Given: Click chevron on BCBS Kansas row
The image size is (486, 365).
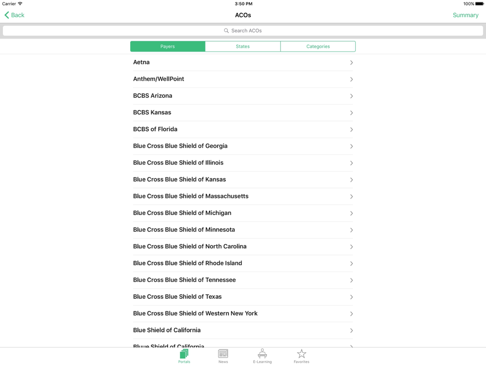Looking at the screenshot, I should pos(351,113).
